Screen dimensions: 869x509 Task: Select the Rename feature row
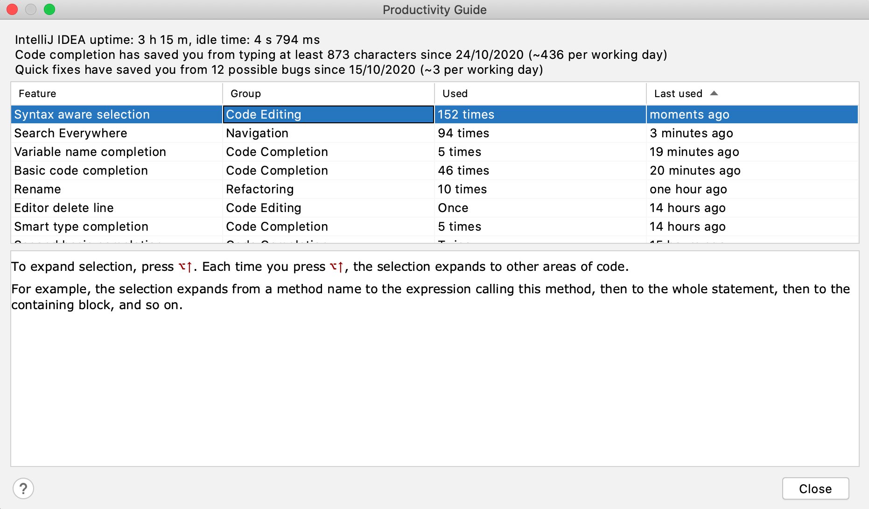434,189
